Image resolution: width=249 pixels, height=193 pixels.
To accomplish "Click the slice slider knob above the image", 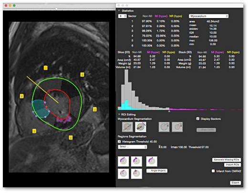I will (56, 9).
